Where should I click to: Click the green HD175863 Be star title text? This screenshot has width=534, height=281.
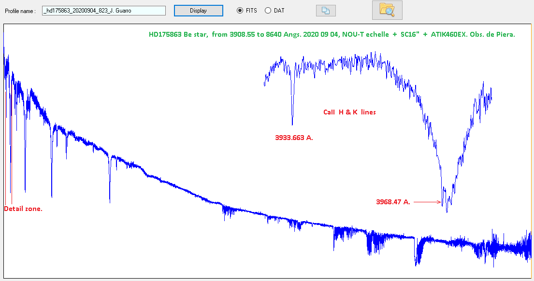click(332, 35)
